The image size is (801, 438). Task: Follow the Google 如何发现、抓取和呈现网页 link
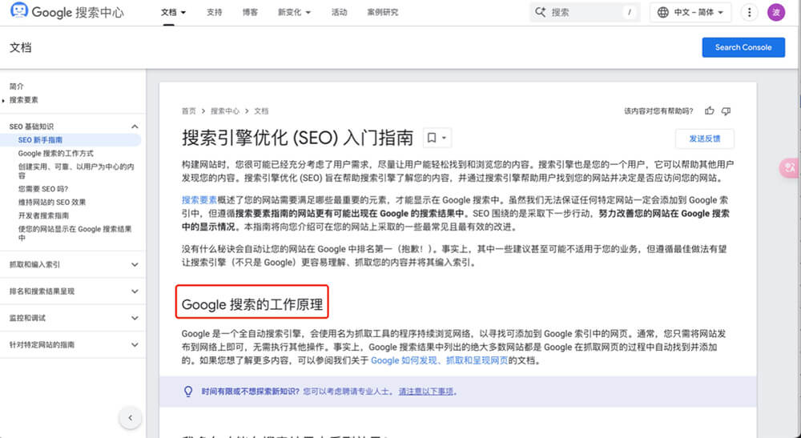[x=439, y=360]
